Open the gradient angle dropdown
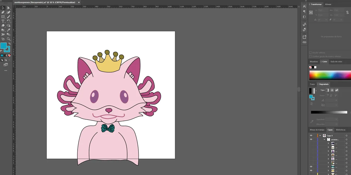 (x=336, y=100)
